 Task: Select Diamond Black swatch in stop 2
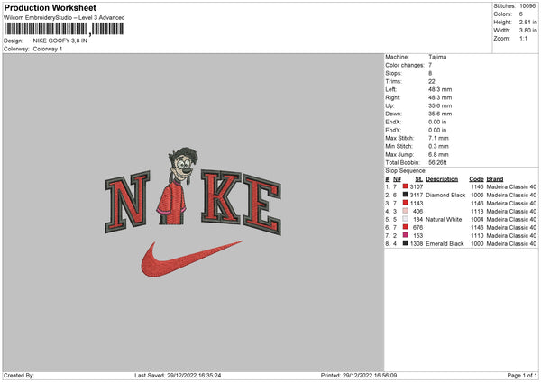pos(406,195)
